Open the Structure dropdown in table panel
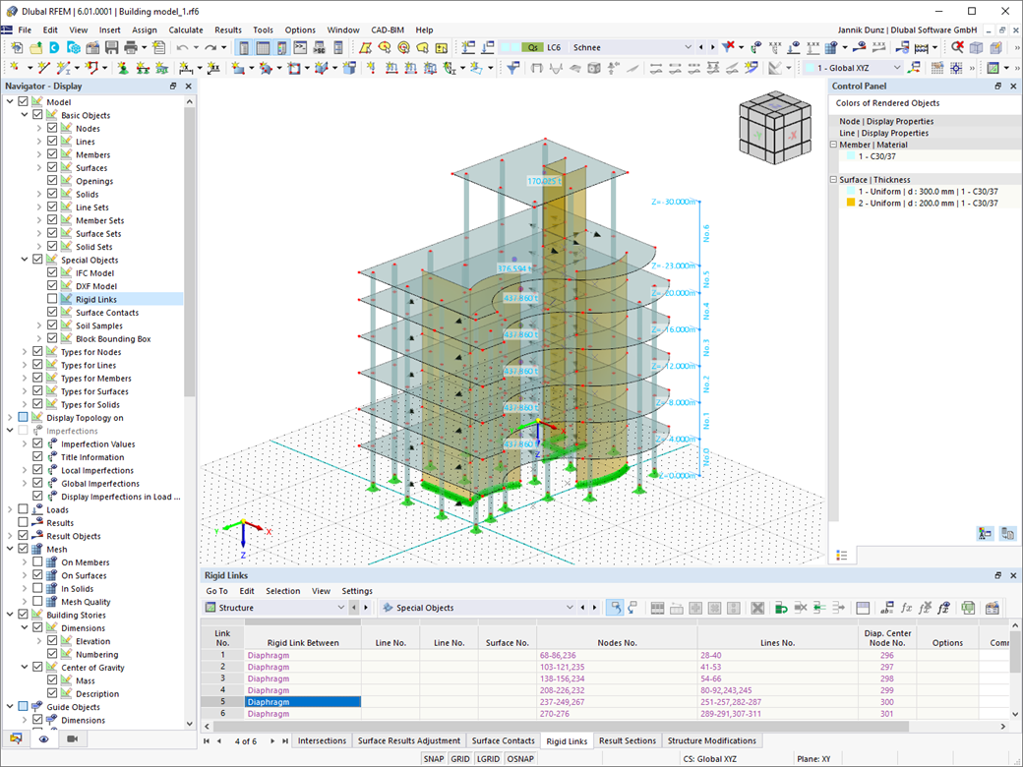1023x767 pixels. (x=340, y=608)
